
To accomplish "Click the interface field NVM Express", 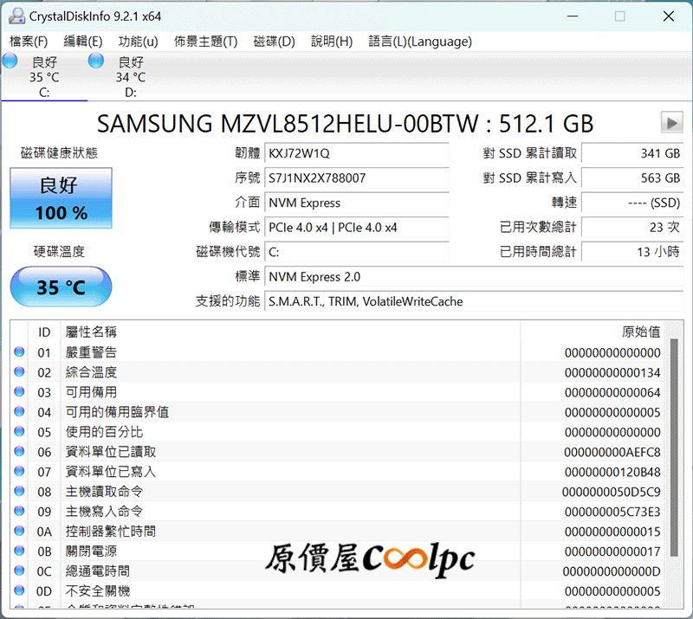I will [x=357, y=203].
